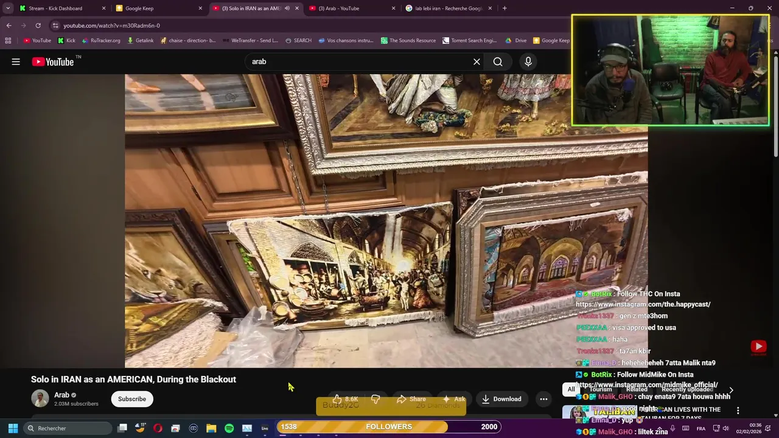Open the Windows Start menu
779x438 pixels.
(13, 428)
